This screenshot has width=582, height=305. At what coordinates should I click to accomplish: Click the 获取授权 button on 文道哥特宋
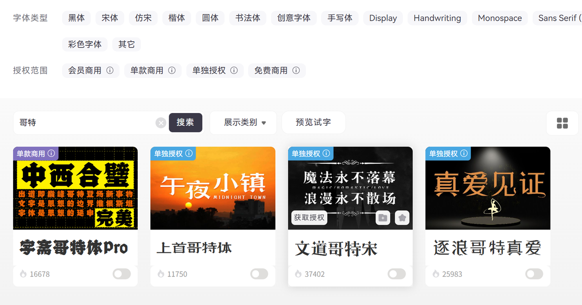pos(309,218)
